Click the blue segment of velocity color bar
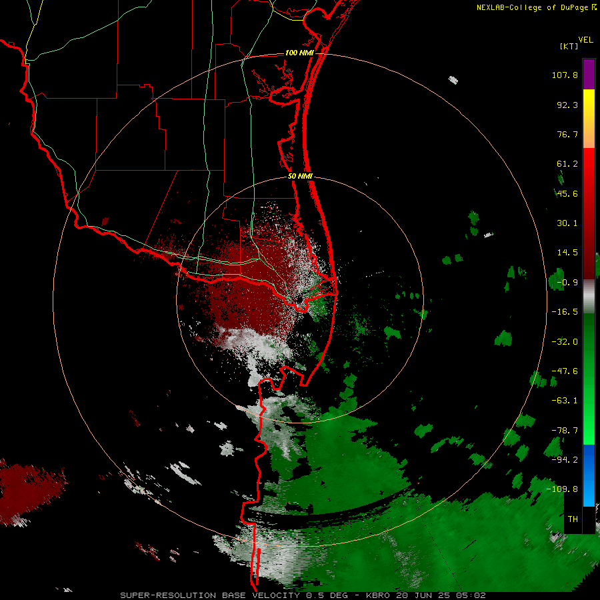 [x=589, y=475]
